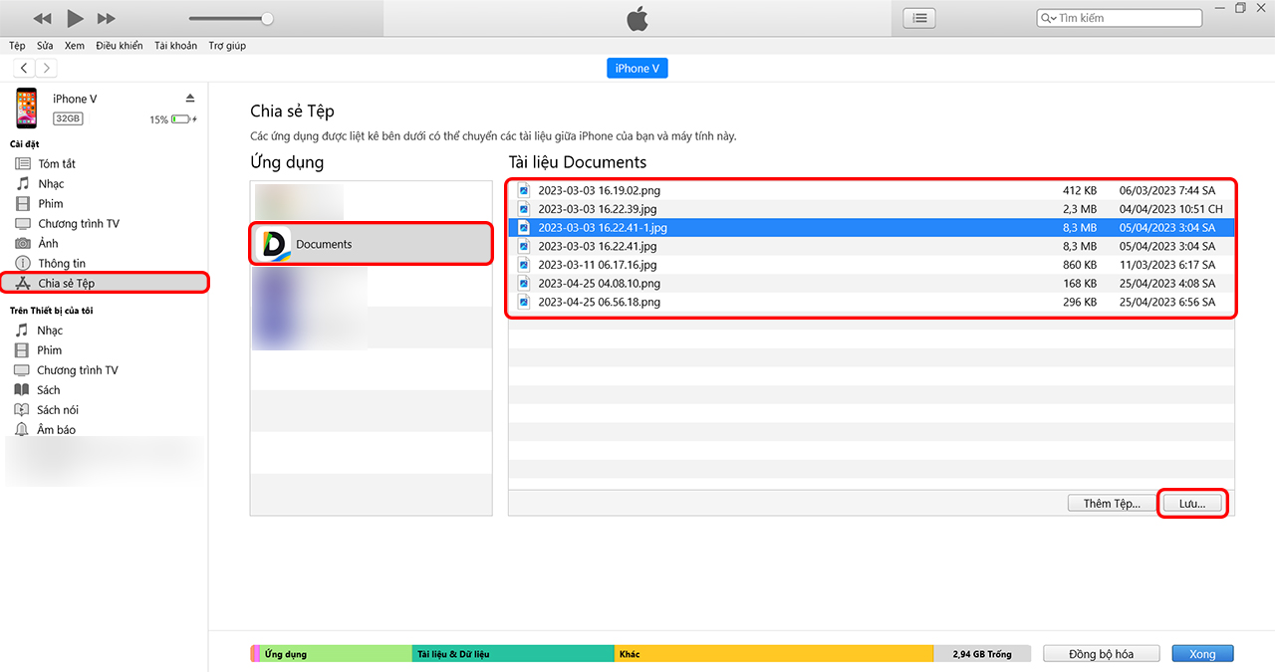Select Chương trình TV under Cài đặt
This screenshot has width=1275, height=672.
[x=79, y=223]
